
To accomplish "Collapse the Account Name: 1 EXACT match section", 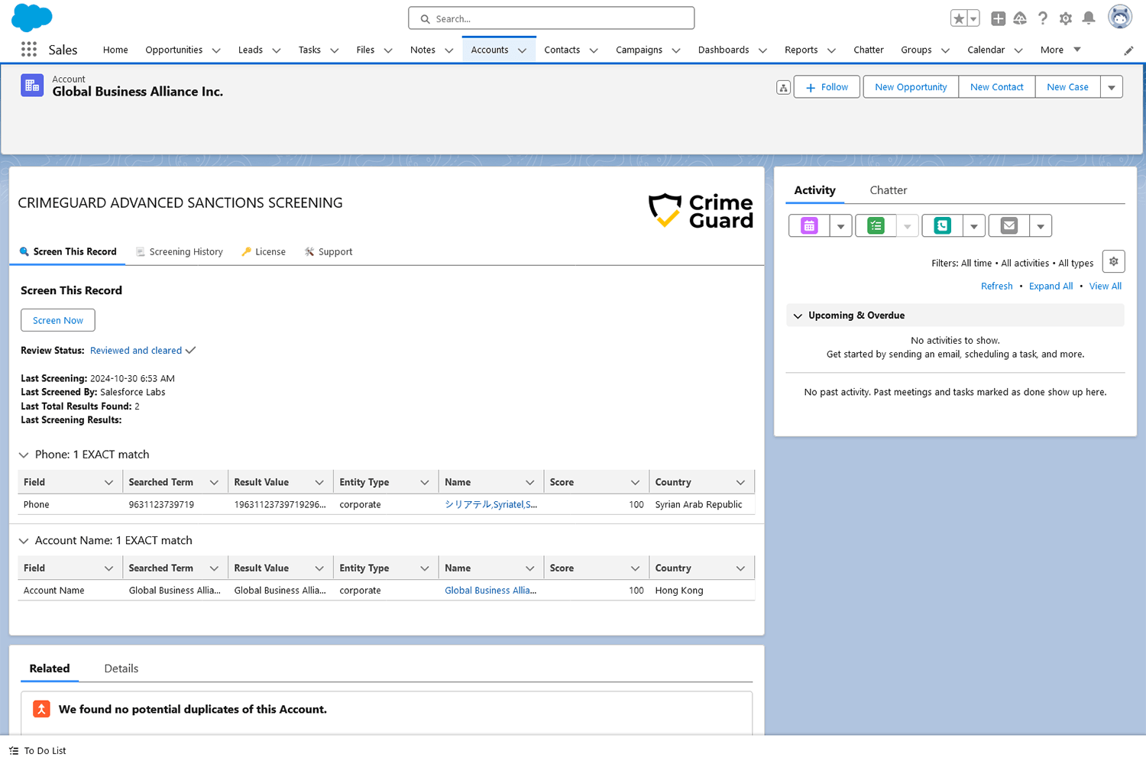I will point(24,541).
